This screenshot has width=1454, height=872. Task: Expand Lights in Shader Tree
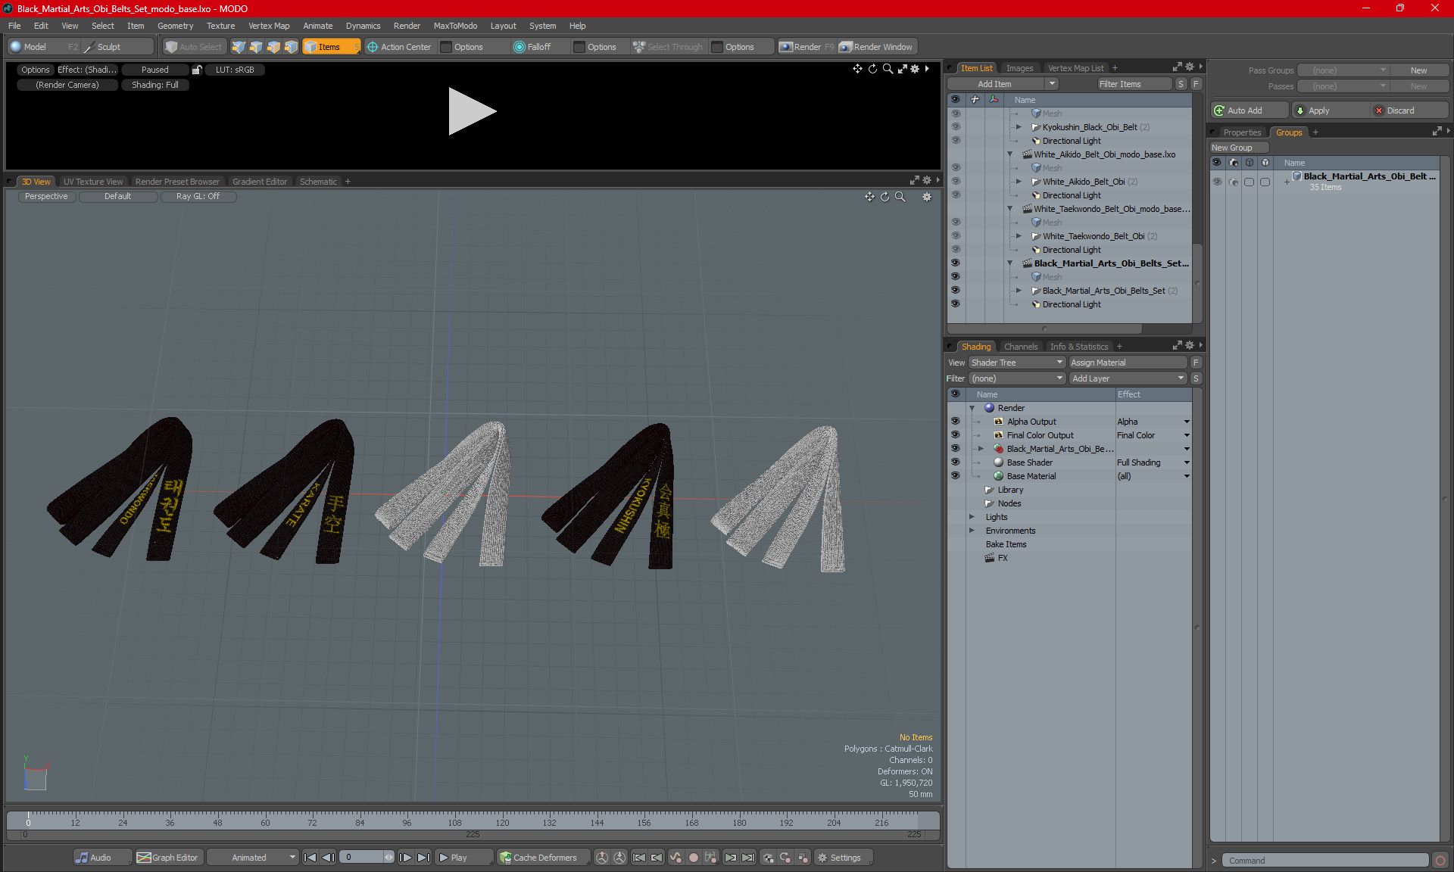pyautogui.click(x=972, y=517)
